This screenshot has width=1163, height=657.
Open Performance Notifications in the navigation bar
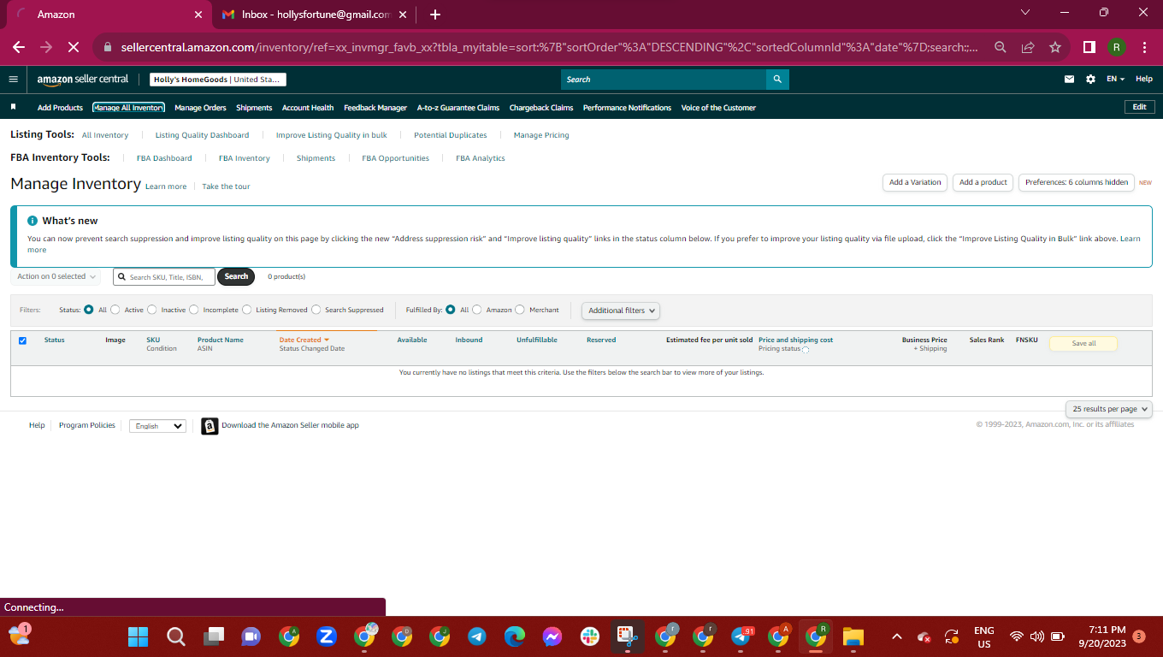pos(628,108)
